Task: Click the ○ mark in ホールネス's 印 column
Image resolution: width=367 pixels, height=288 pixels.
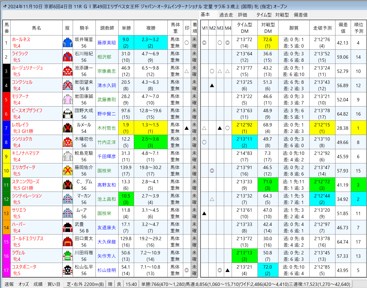Action: tap(187, 43)
